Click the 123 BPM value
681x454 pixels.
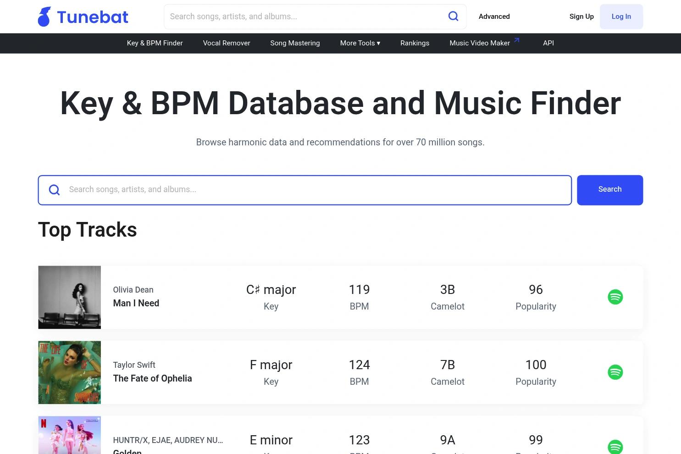pos(359,440)
